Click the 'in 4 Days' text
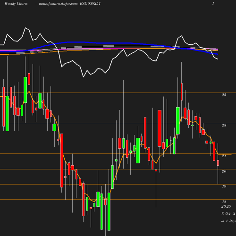This screenshot has width=236, height=236. coord(228,221)
